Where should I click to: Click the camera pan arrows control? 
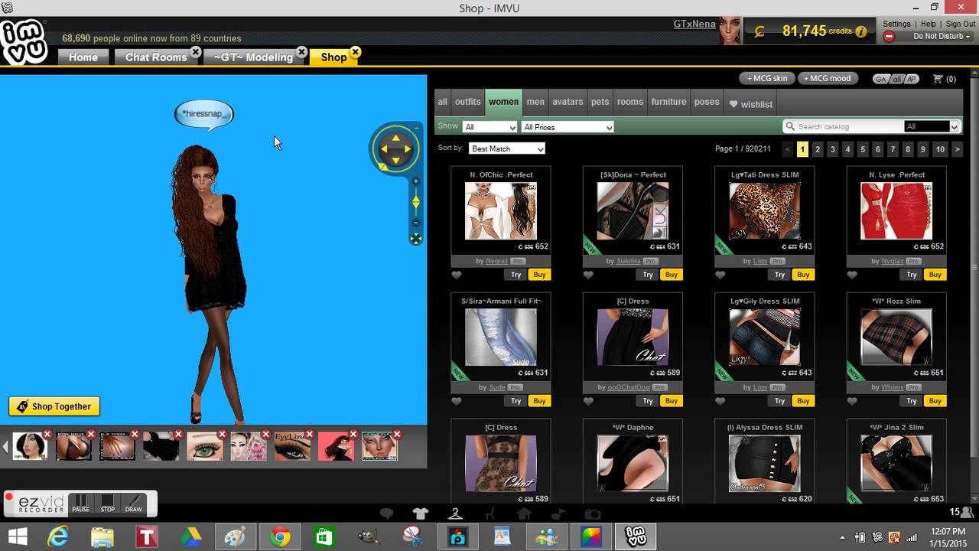(x=395, y=149)
